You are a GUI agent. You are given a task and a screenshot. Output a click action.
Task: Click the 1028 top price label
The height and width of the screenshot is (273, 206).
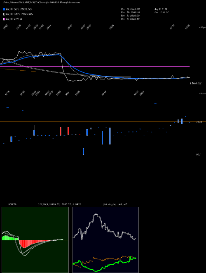(112, 27)
